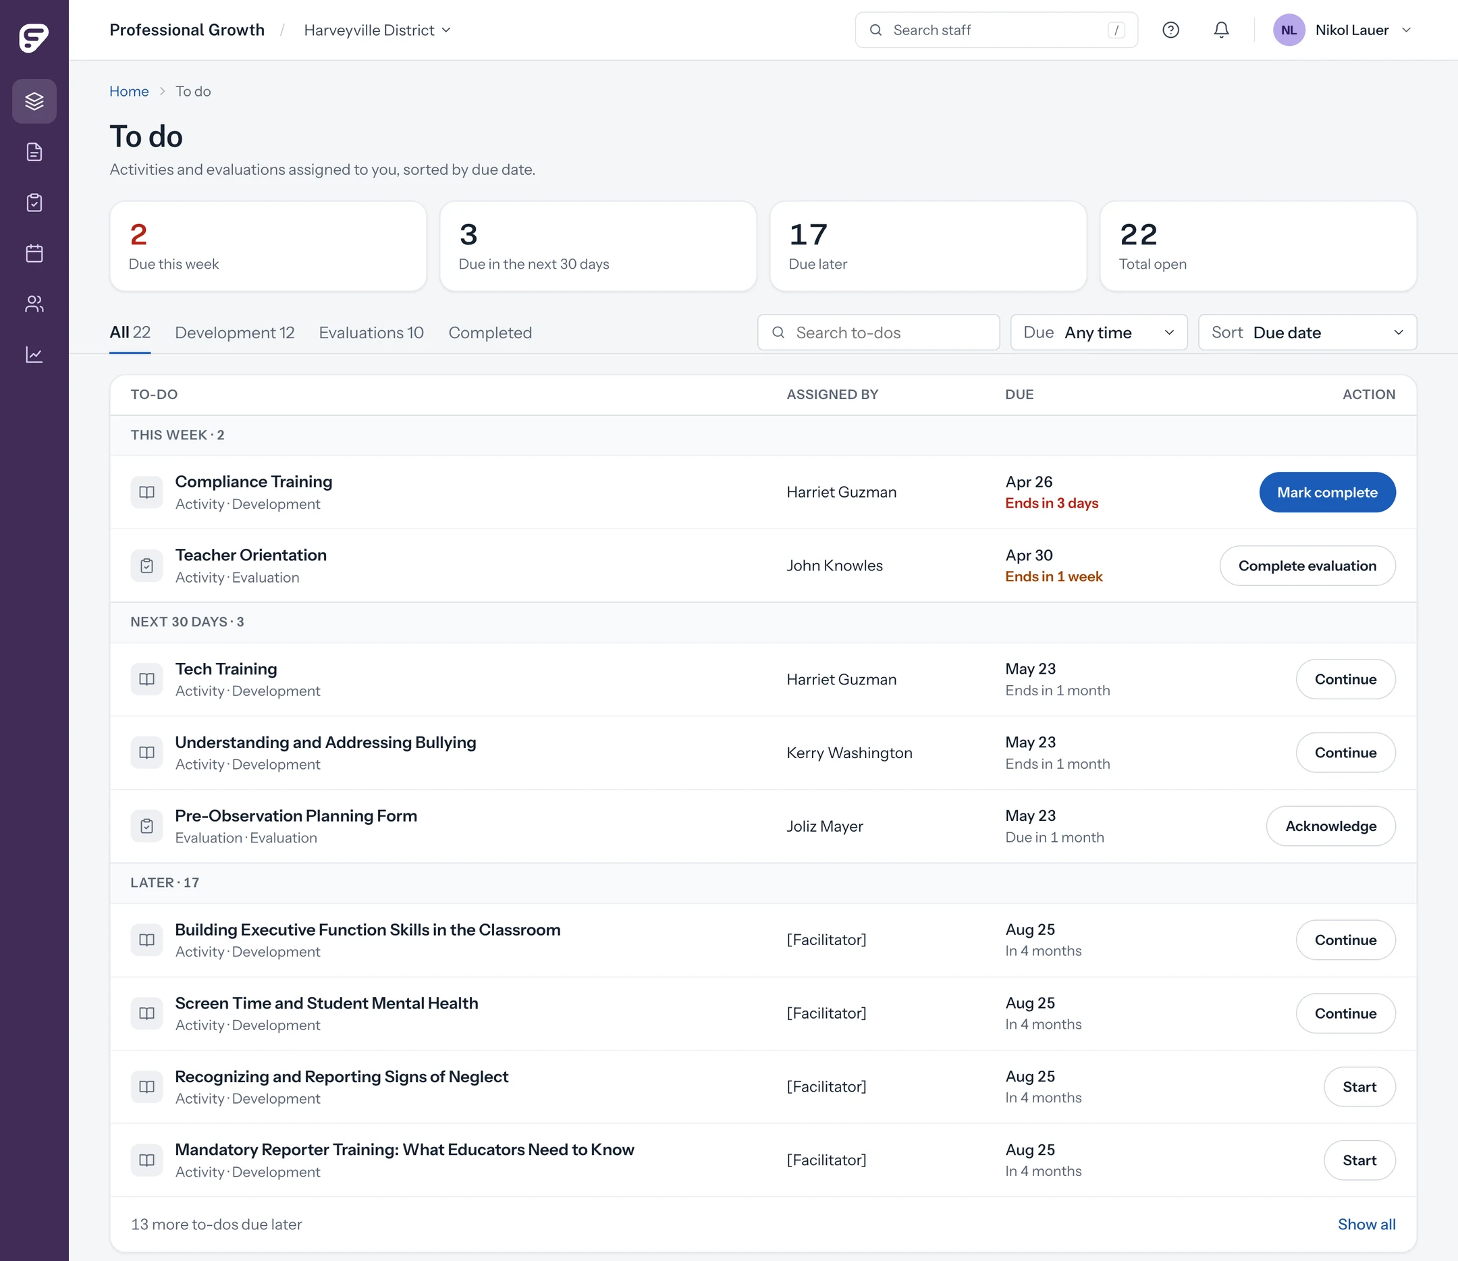1458x1261 pixels.
Task: Open the line chart reports sidebar icon
Action: point(34,354)
